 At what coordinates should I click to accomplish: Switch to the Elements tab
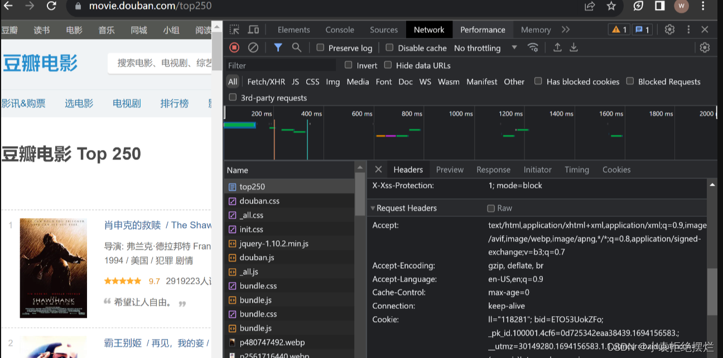[293, 30]
